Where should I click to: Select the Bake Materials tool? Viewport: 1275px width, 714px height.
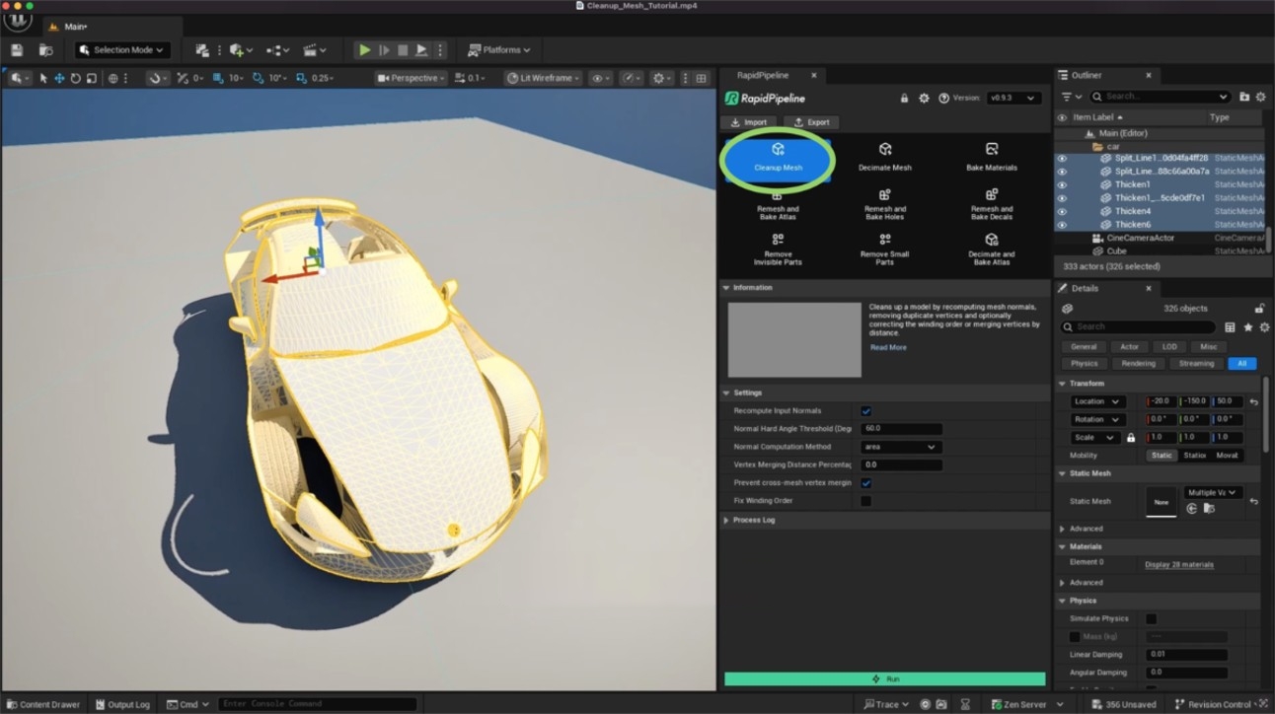pos(991,159)
